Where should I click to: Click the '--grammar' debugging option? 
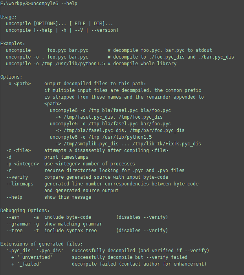[x=18, y=224]
